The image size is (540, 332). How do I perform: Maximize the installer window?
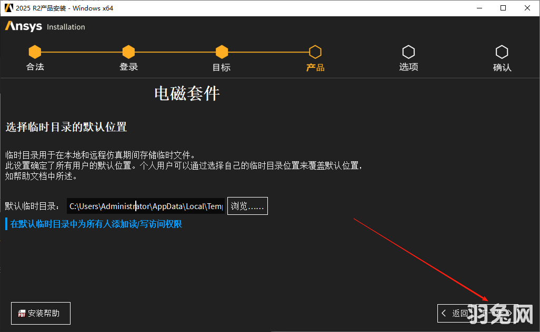504,8
